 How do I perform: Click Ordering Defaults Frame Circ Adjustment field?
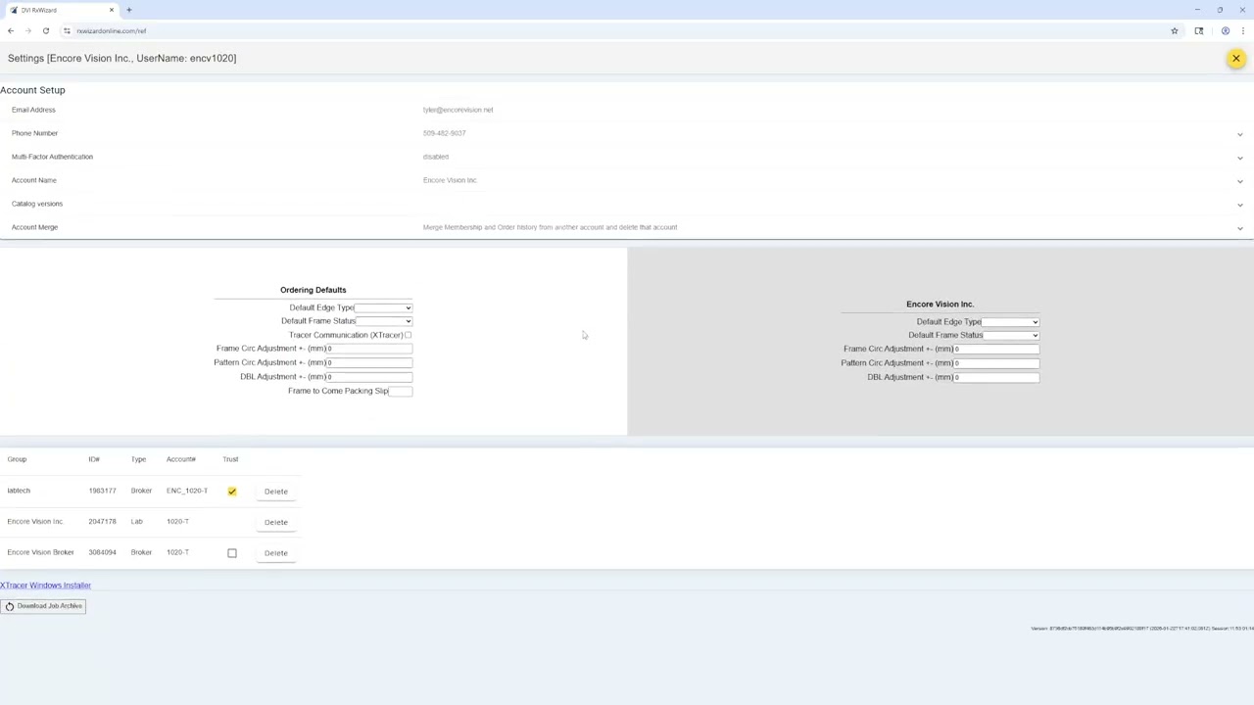point(369,349)
